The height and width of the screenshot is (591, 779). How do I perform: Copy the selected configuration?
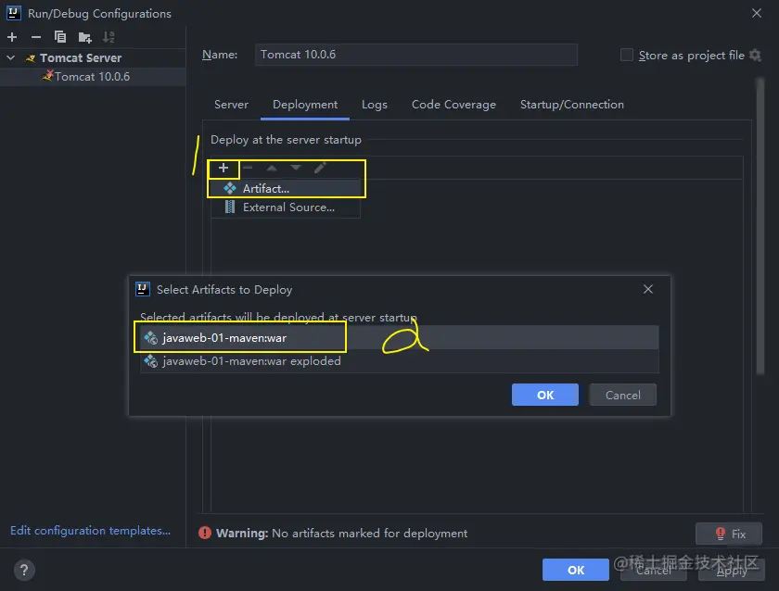click(x=59, y=37)
